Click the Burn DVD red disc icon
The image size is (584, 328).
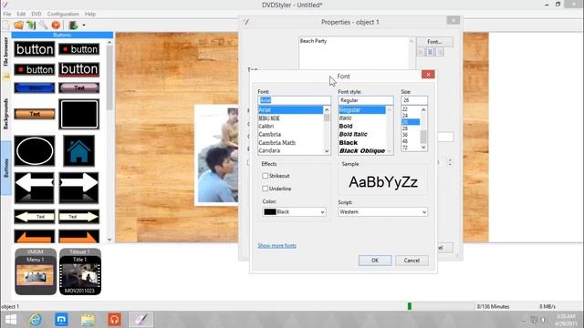[56, 26]
